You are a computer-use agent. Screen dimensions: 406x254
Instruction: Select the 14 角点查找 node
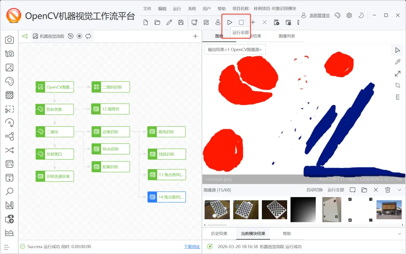[x=167, y=197]
